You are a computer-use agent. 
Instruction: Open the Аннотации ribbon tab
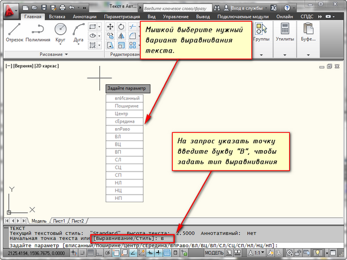coord(84,17)
